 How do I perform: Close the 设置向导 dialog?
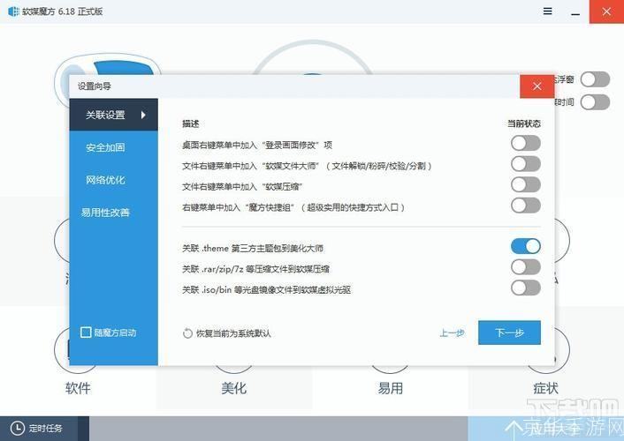pos(536,86)
